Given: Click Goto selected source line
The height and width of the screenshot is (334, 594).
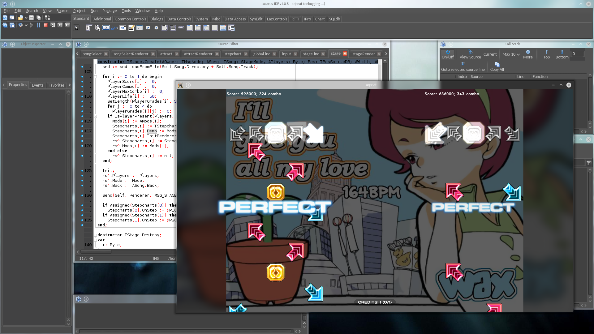Looking at the screenshot, I should click(x=463, y=67).
